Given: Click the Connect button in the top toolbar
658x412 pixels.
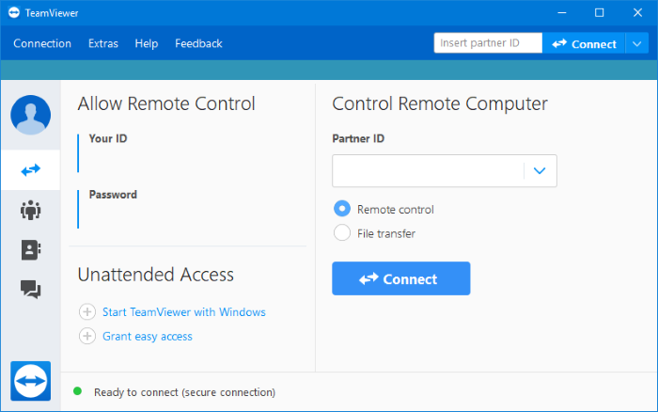Looking at the screenshot, I should [x=584, y=43].
